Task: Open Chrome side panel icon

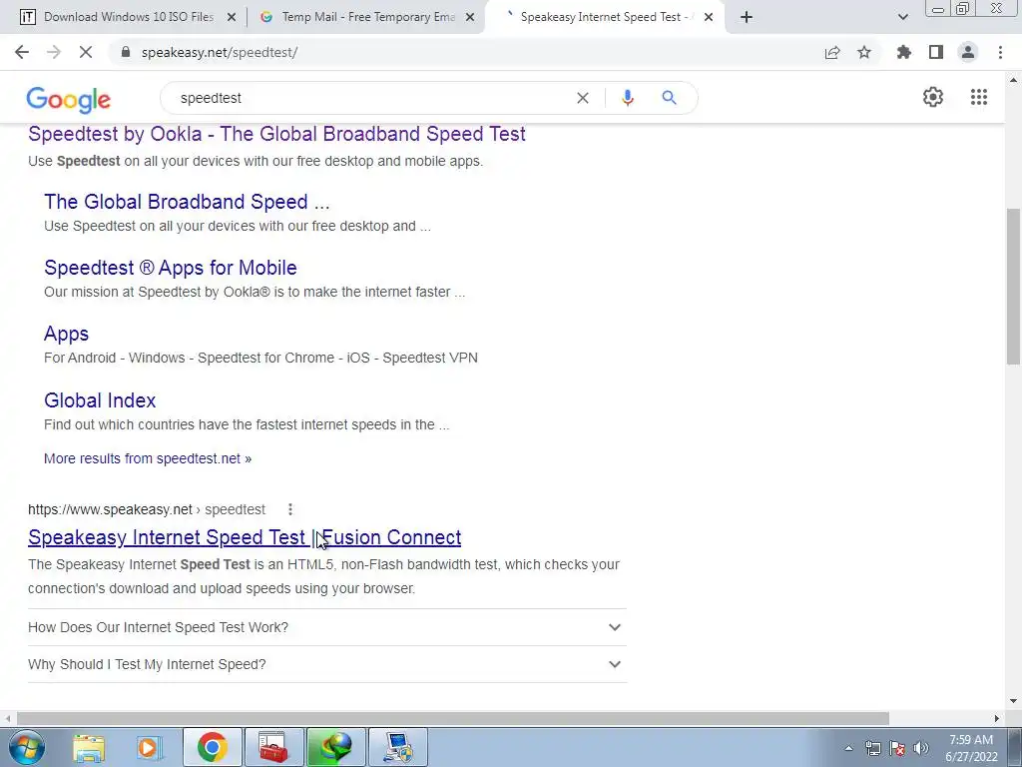Action: pyautogui.click(x=936, y=52)
